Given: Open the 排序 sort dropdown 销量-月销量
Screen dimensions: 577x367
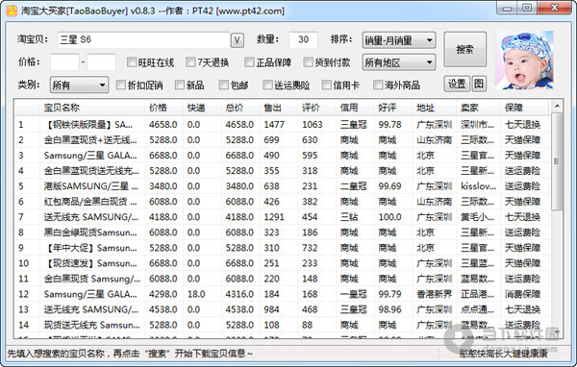Looking at the screenshot, I should [x=399, y=40].
